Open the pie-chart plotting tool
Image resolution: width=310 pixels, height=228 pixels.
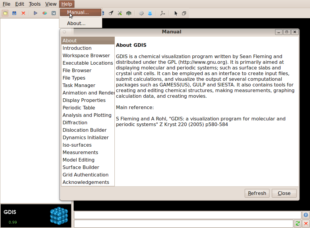coord(44,13)
